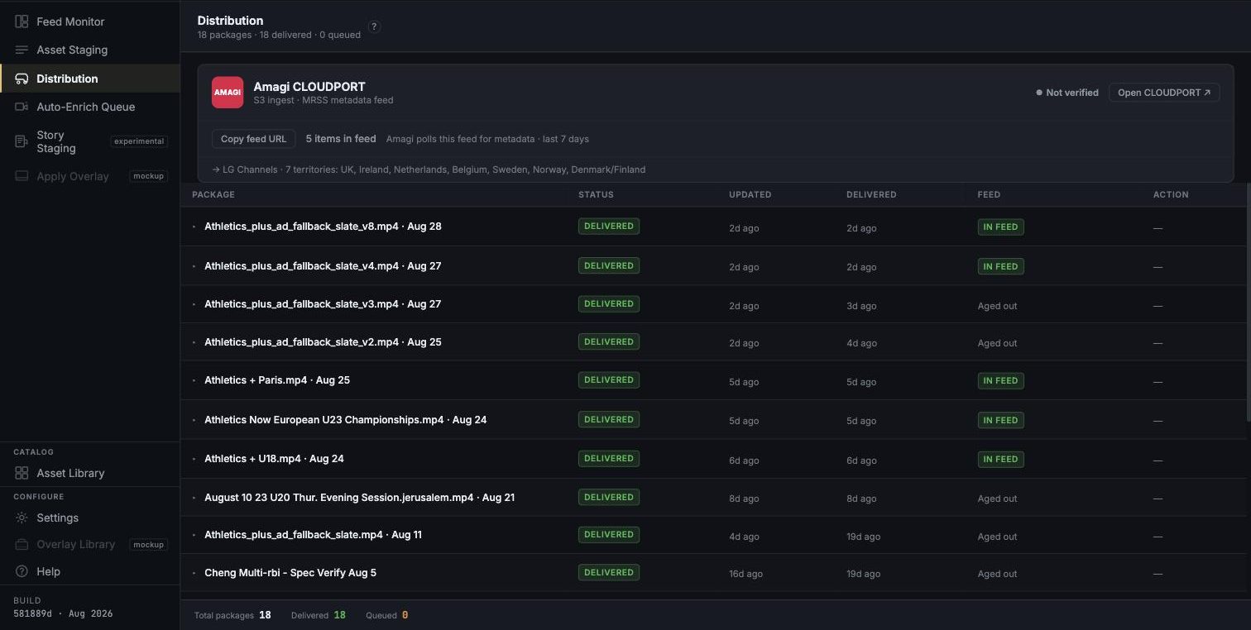Select Athletics_plus_ad_fallback_slate_v3.mp4 package row
The width and height of the screenshot is (1251, 630).
click(x=713, y=304)
